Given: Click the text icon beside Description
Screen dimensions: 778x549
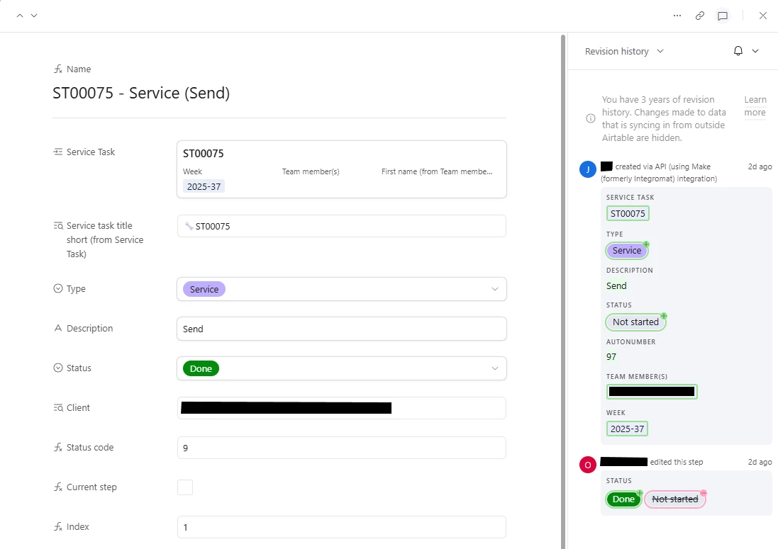Looking at the screenshot, I should coord(58,328).
